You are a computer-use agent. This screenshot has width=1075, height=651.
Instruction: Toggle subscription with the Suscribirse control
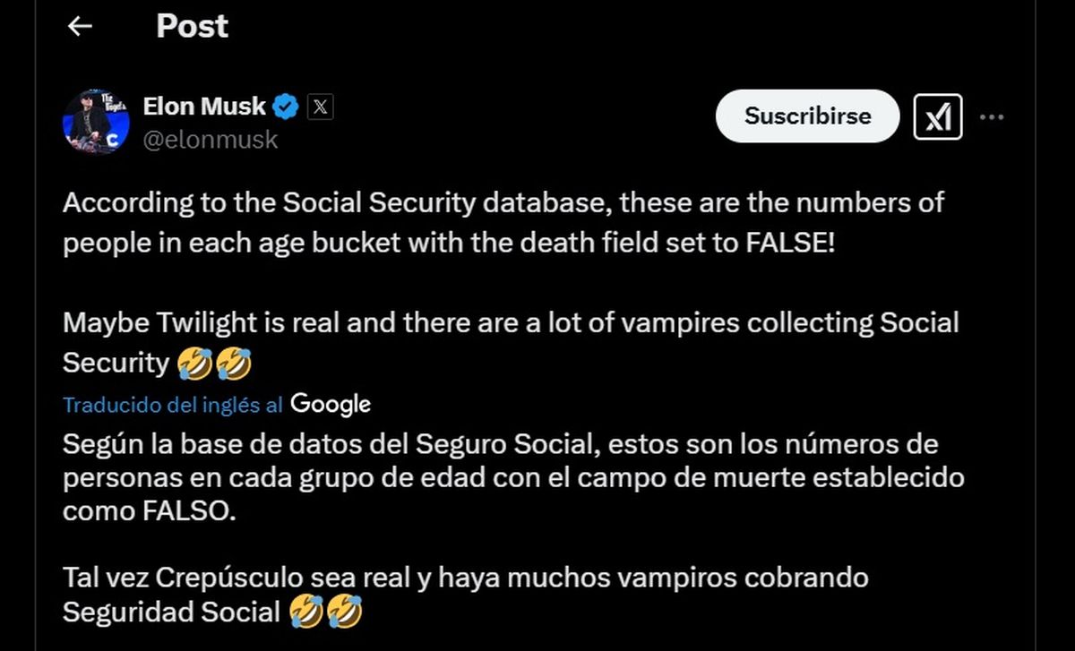click(805, 116)
